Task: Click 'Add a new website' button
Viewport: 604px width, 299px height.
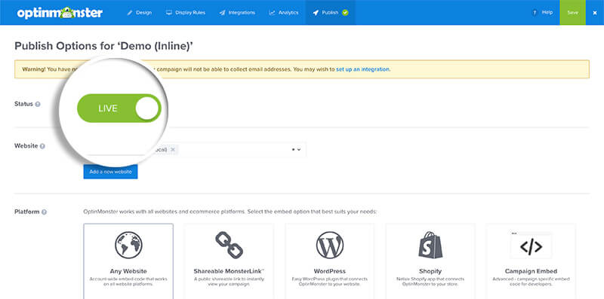Action: pos(110,172)
